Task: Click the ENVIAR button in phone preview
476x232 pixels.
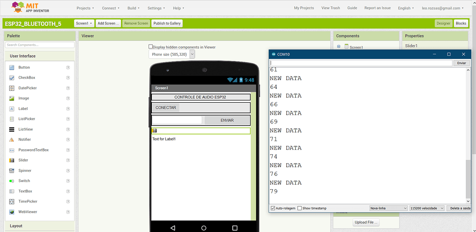Action: click(227, 120)
